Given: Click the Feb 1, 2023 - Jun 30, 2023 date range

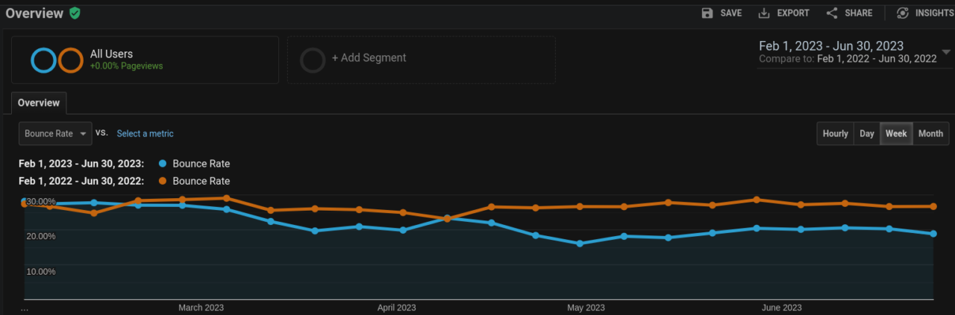Looking at the screenshot, I should [x=831, y=46].
